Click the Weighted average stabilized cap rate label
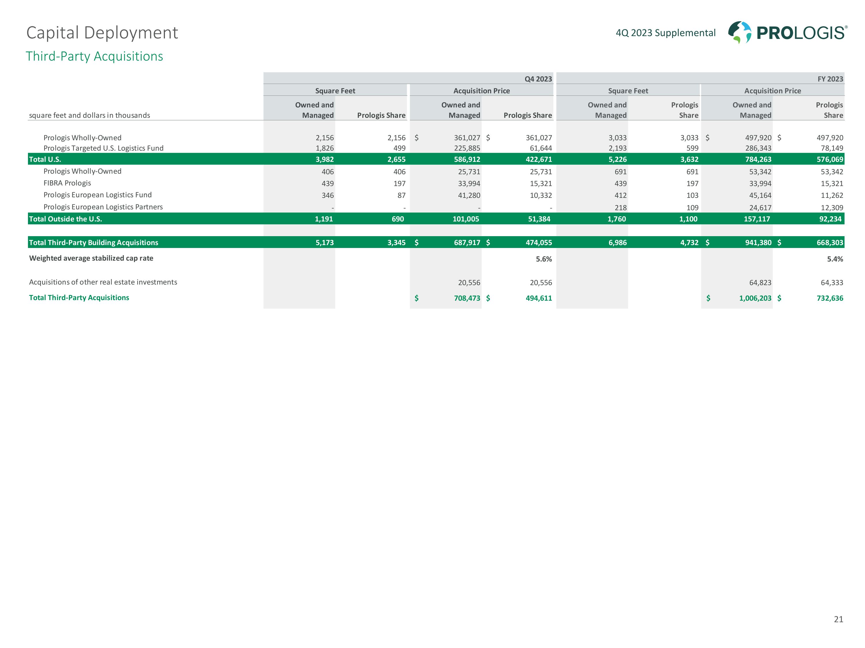The height and width of the screenshot is (648, 865). [91, 258]
